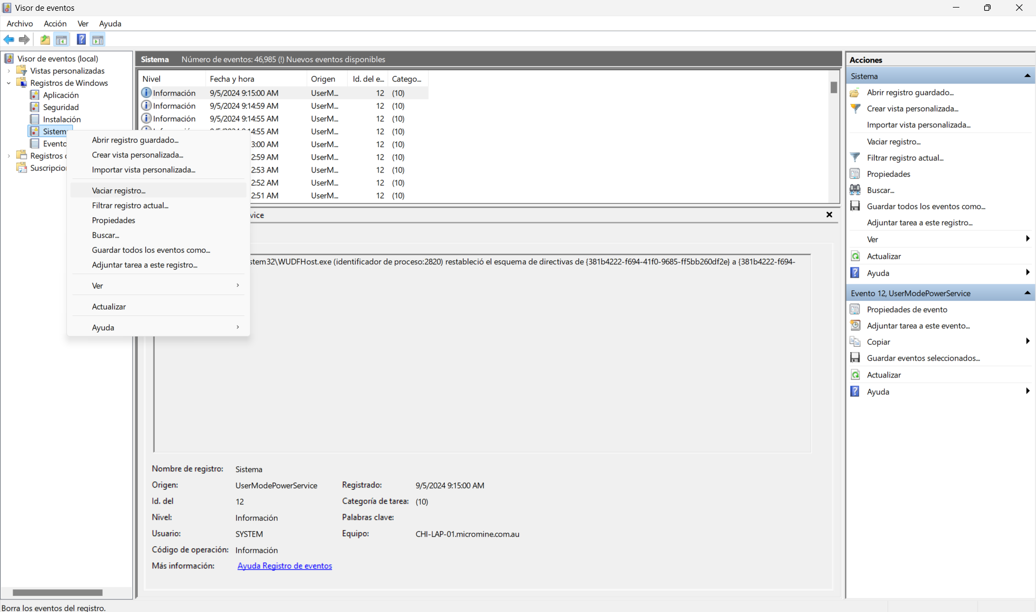Viewport: 1036px width, 612px height.
Task: Click the blue Help toolbar icon
Action: click(x=81, y=40)
